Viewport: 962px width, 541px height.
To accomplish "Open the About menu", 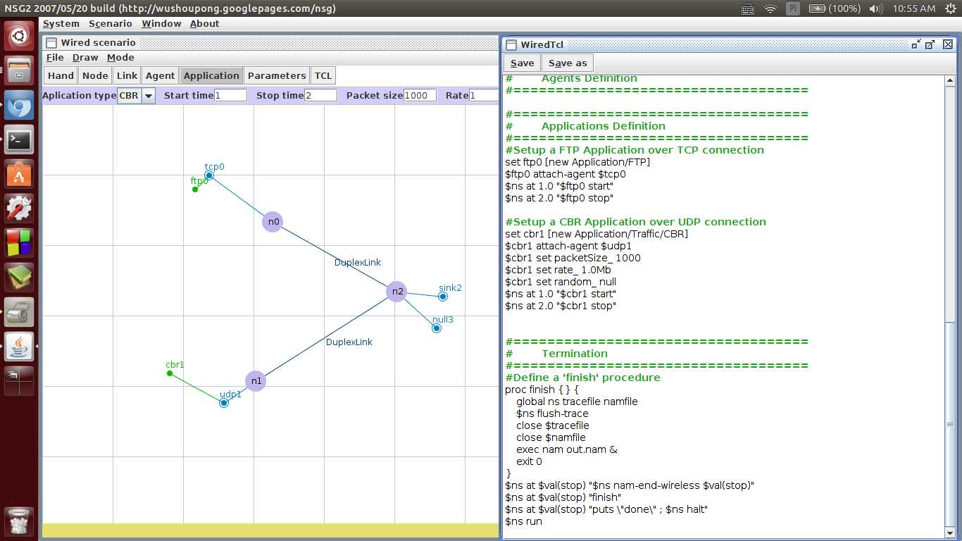I will (205, 23).
